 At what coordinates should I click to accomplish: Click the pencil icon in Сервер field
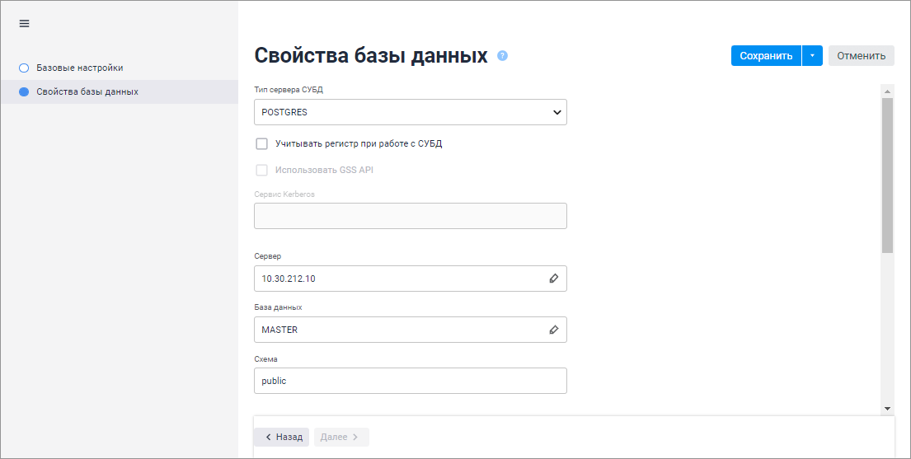554,279
